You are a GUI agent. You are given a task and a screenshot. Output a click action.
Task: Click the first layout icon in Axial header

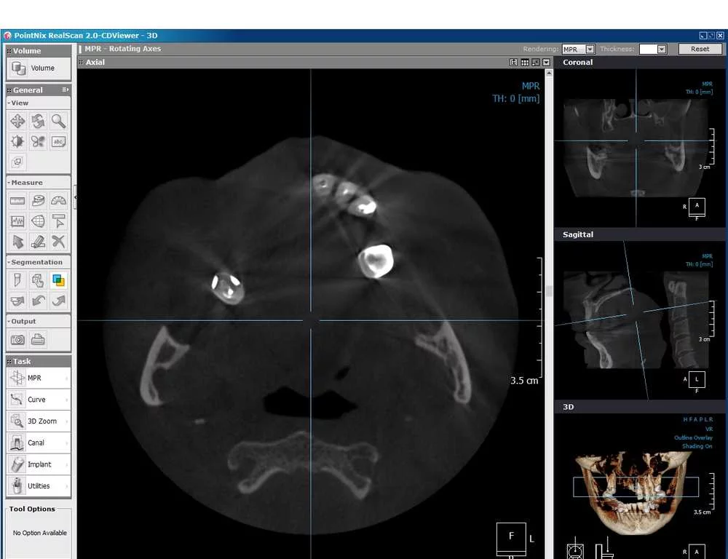tap(513, 62)
